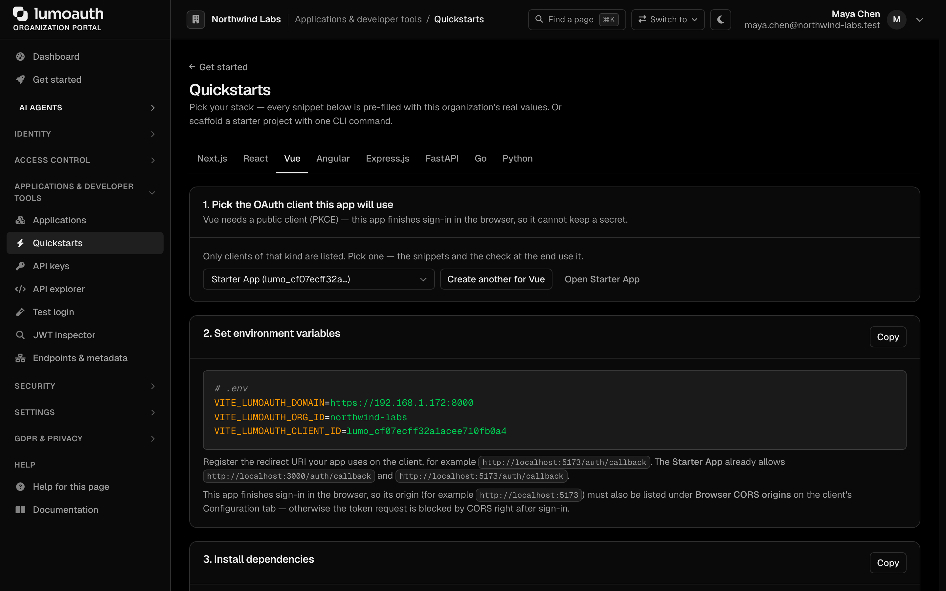This screenshot has width=946, height=591.
Task: Copy the environment variables snippet
Action: [888, 337]
